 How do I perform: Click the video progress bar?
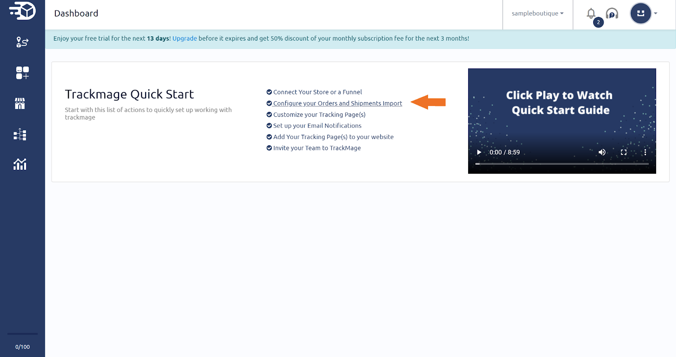click(562, 164)
